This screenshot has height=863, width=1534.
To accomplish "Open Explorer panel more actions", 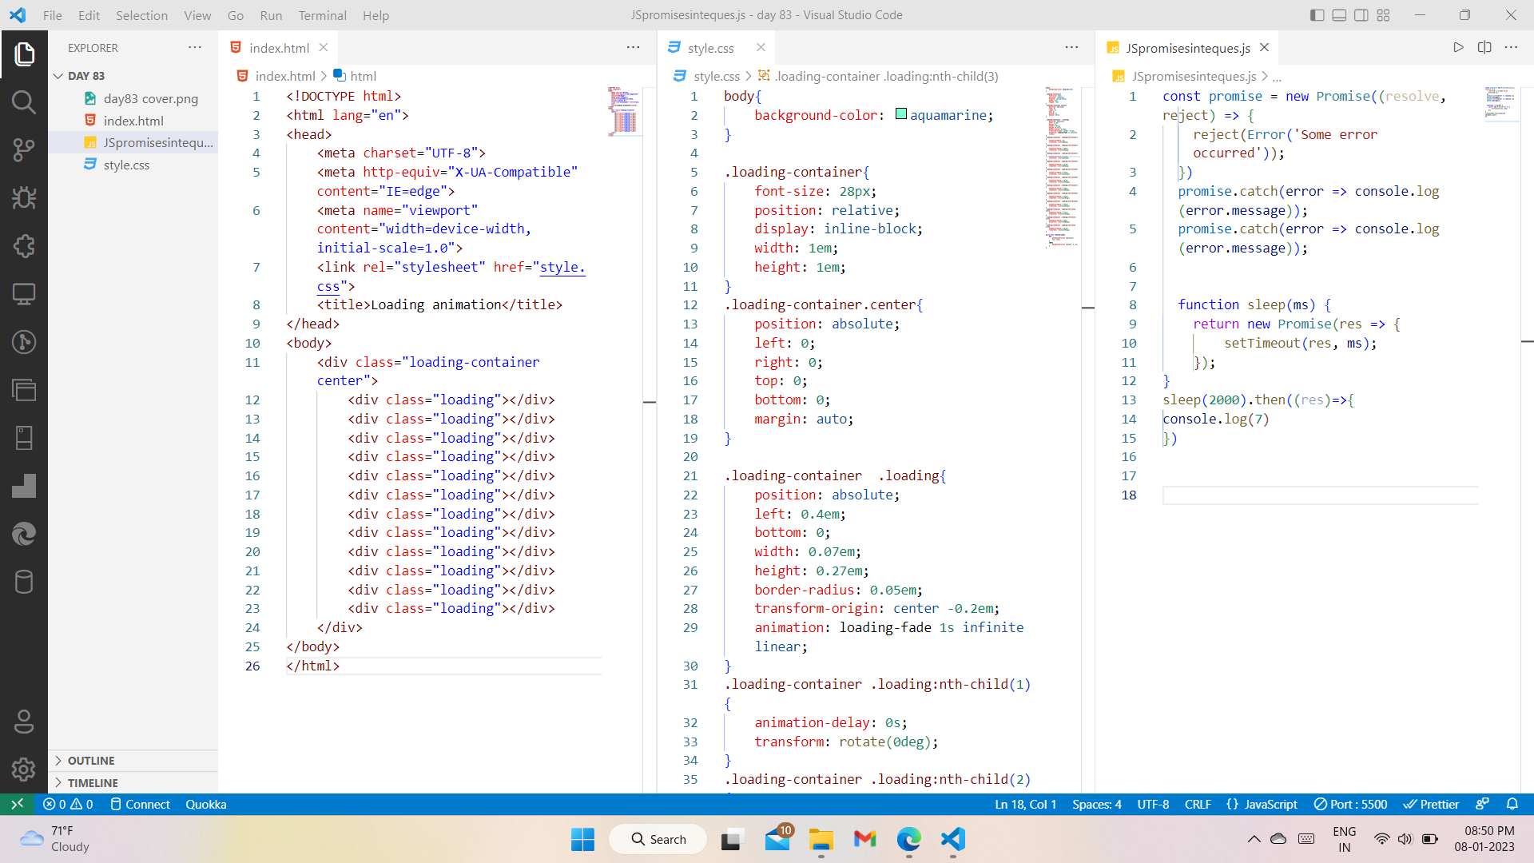I will point(195,48).
